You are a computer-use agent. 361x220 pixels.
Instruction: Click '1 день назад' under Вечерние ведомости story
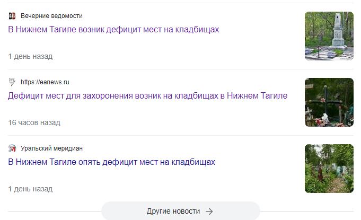coord(30,56)
